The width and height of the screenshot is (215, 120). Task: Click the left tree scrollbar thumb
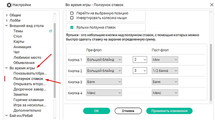click(x=55, y=60)
